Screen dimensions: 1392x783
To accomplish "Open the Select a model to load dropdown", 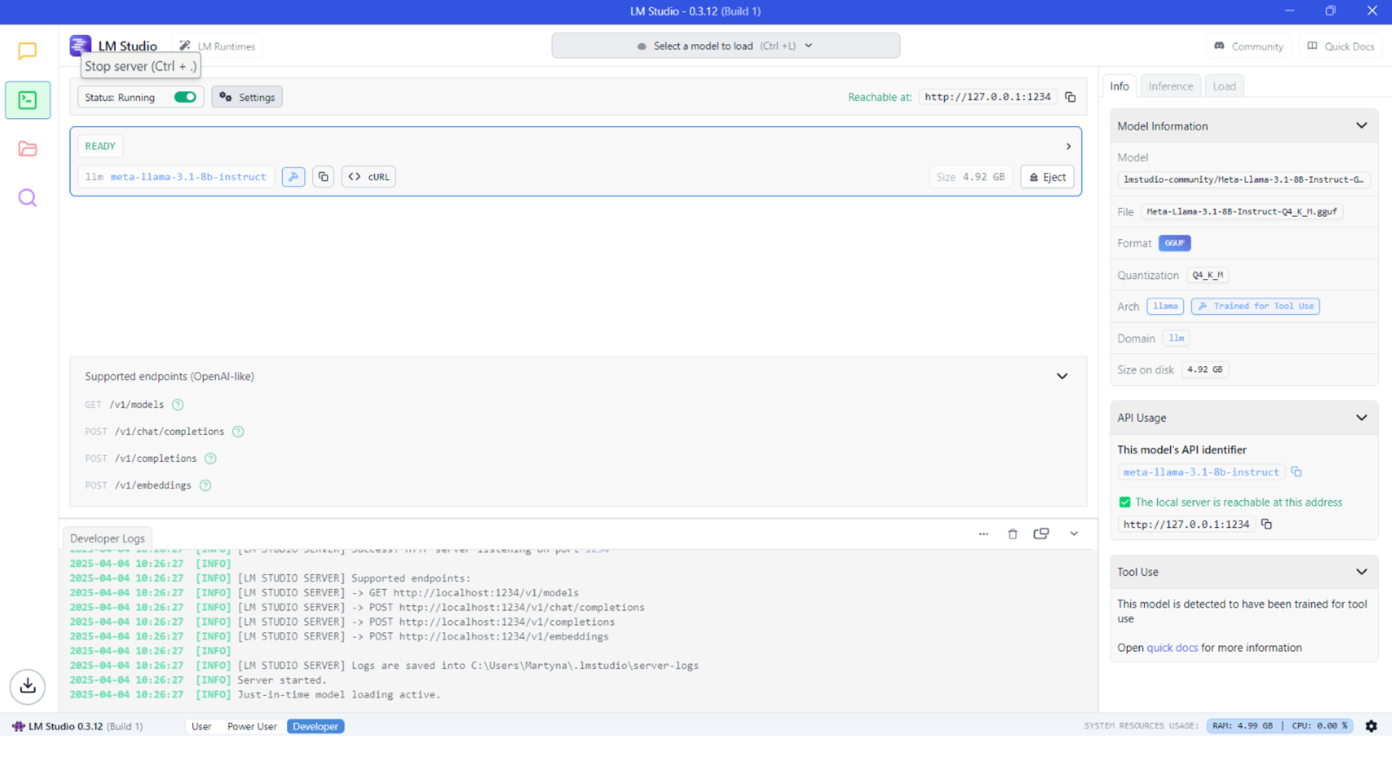I will point(725,45).
